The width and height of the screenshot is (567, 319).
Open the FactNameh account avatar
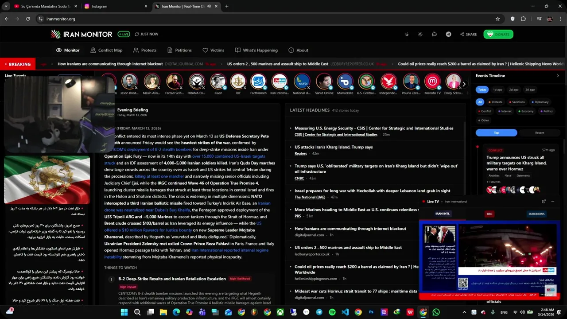(258, 82)
